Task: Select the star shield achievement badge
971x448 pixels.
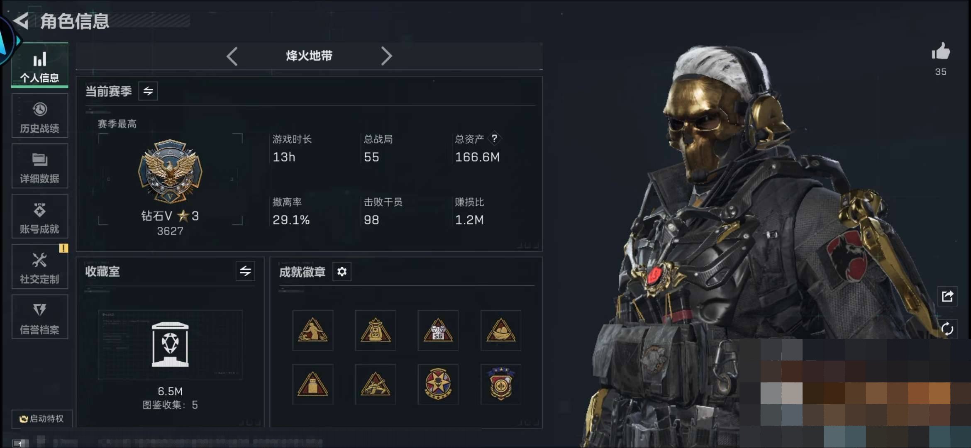Action: (x=501, y=384)
